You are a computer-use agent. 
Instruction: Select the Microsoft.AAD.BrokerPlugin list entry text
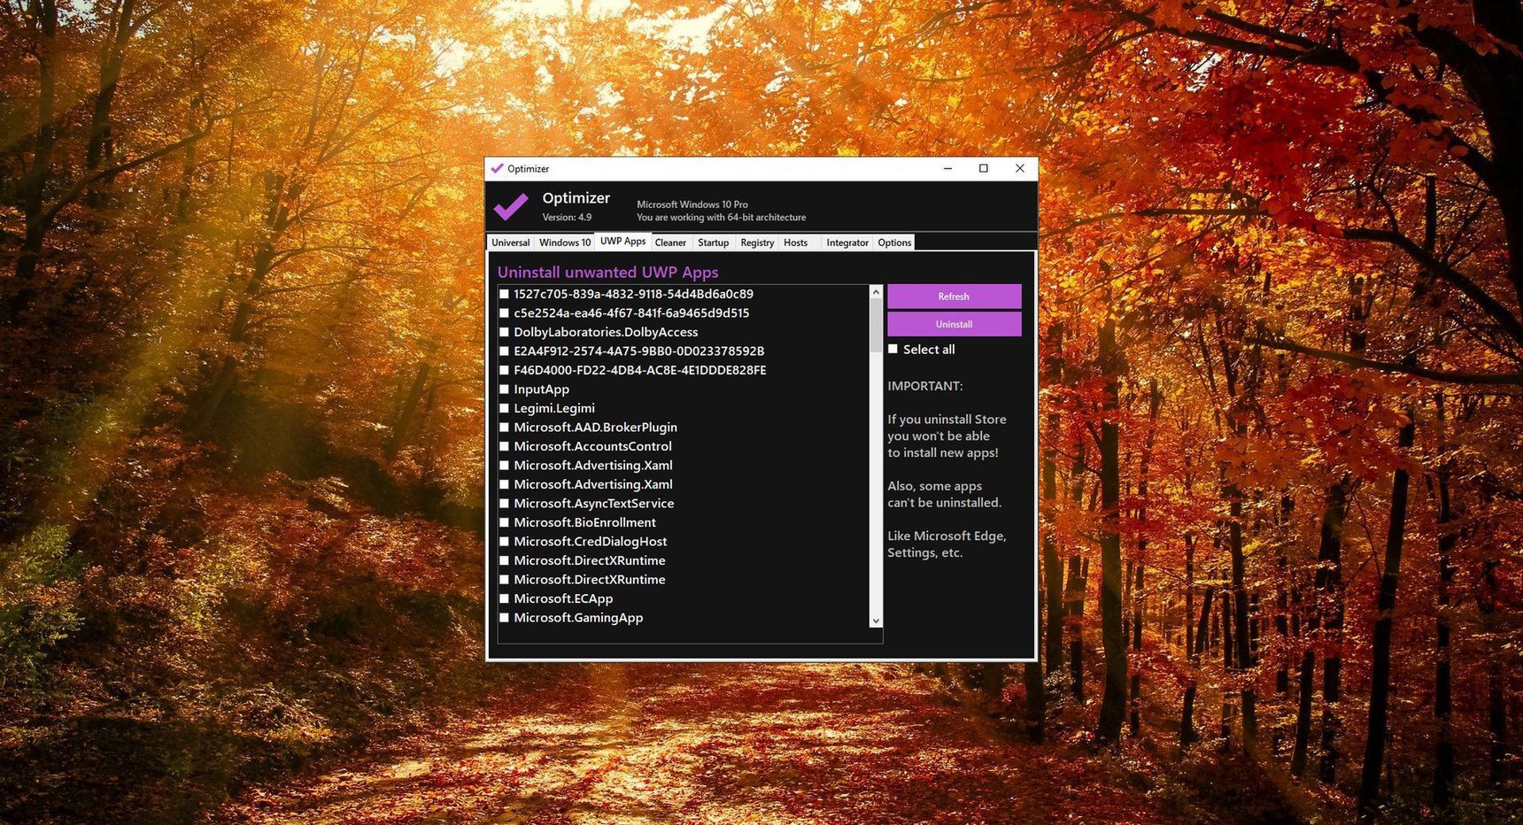595,428
